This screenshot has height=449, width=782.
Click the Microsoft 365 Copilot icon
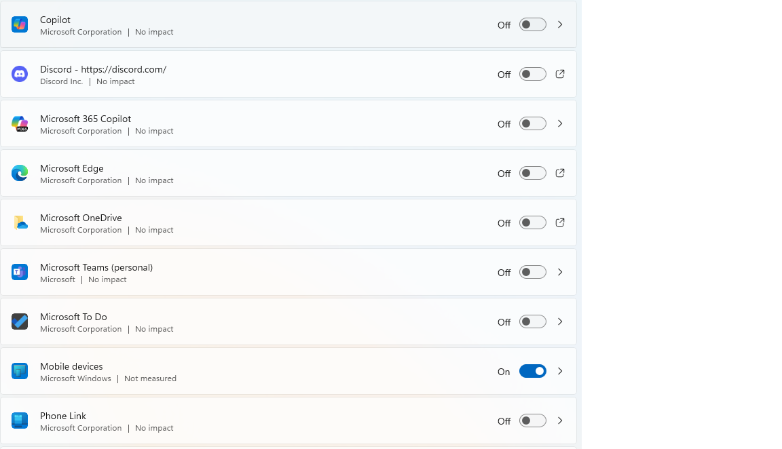[x=20, y=124]
